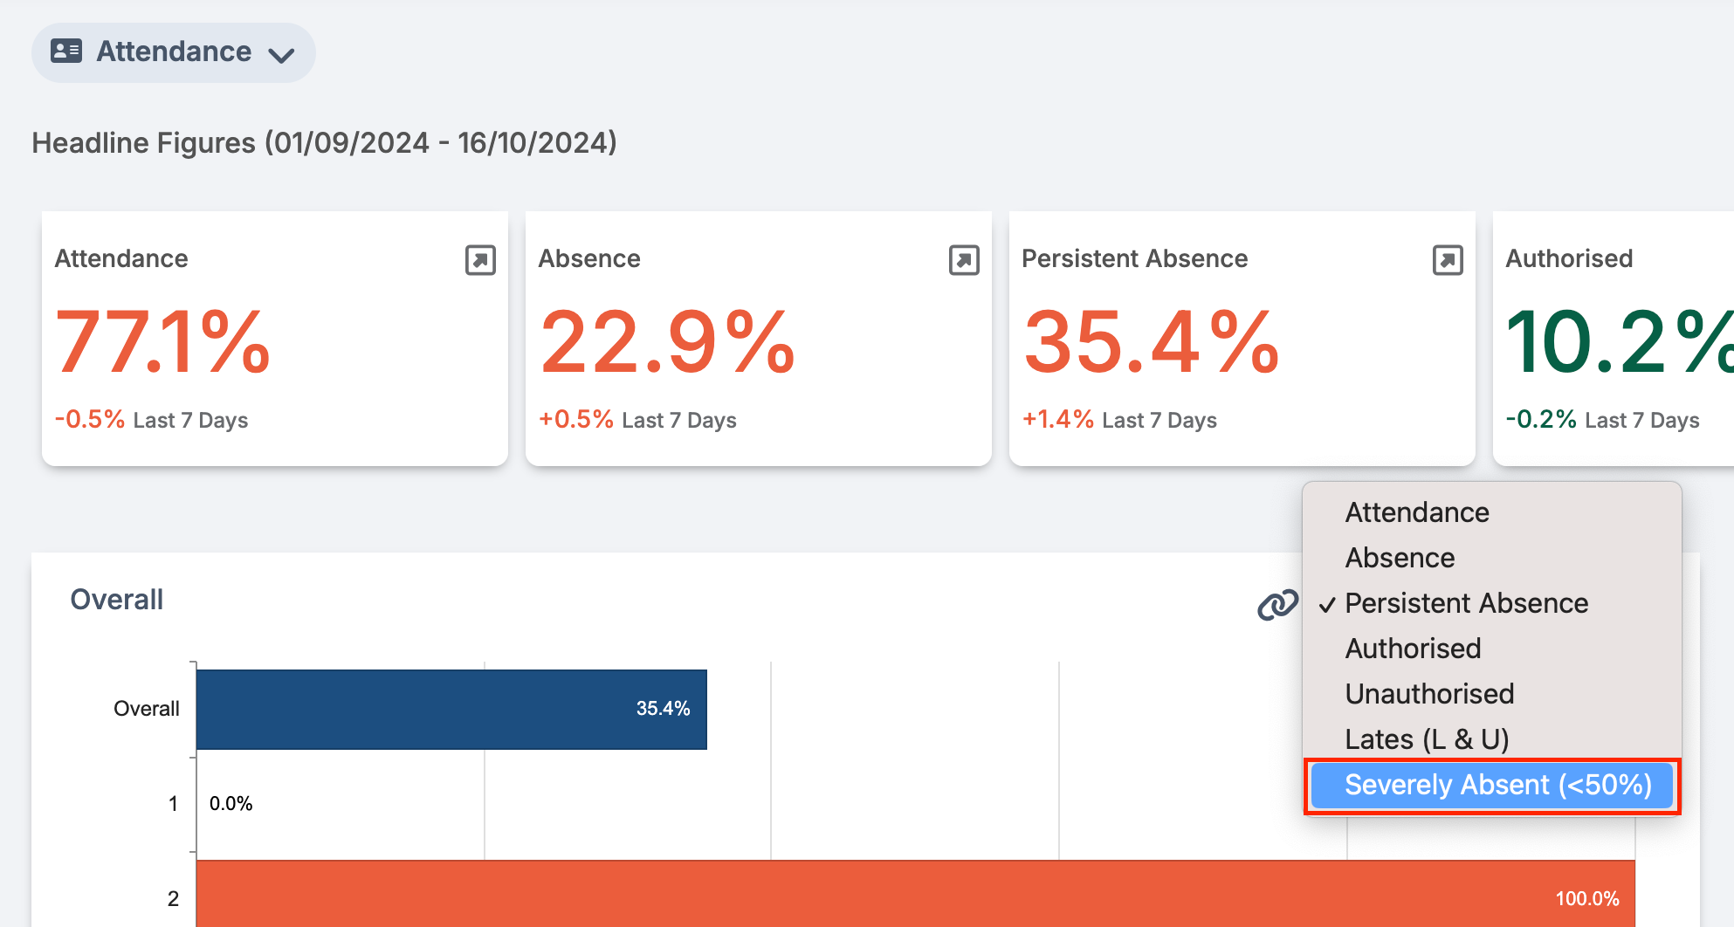Choose Lates (L & U) option
This screenshot has height=927, width=1734.
coord(1427,738)
